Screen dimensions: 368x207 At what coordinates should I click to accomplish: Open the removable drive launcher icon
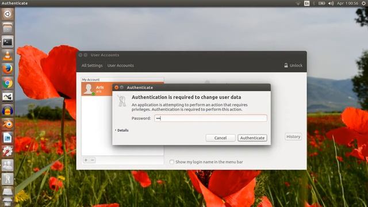7,193
